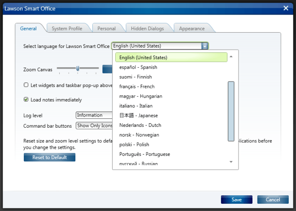The image size is (296, 211).
Task: Collapse the language dropdown arrow
Action: [205, 46]
